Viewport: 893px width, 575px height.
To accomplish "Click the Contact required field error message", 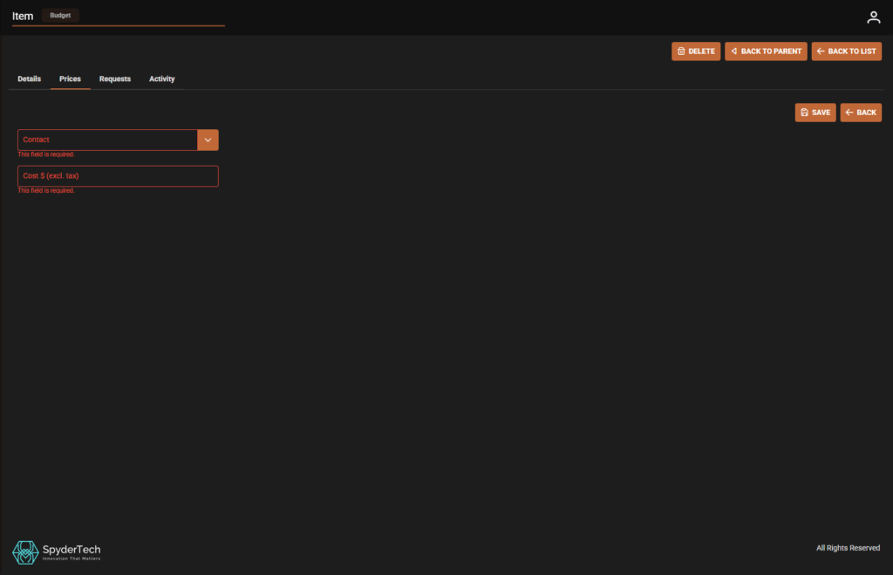I will (x=46, y=154).
